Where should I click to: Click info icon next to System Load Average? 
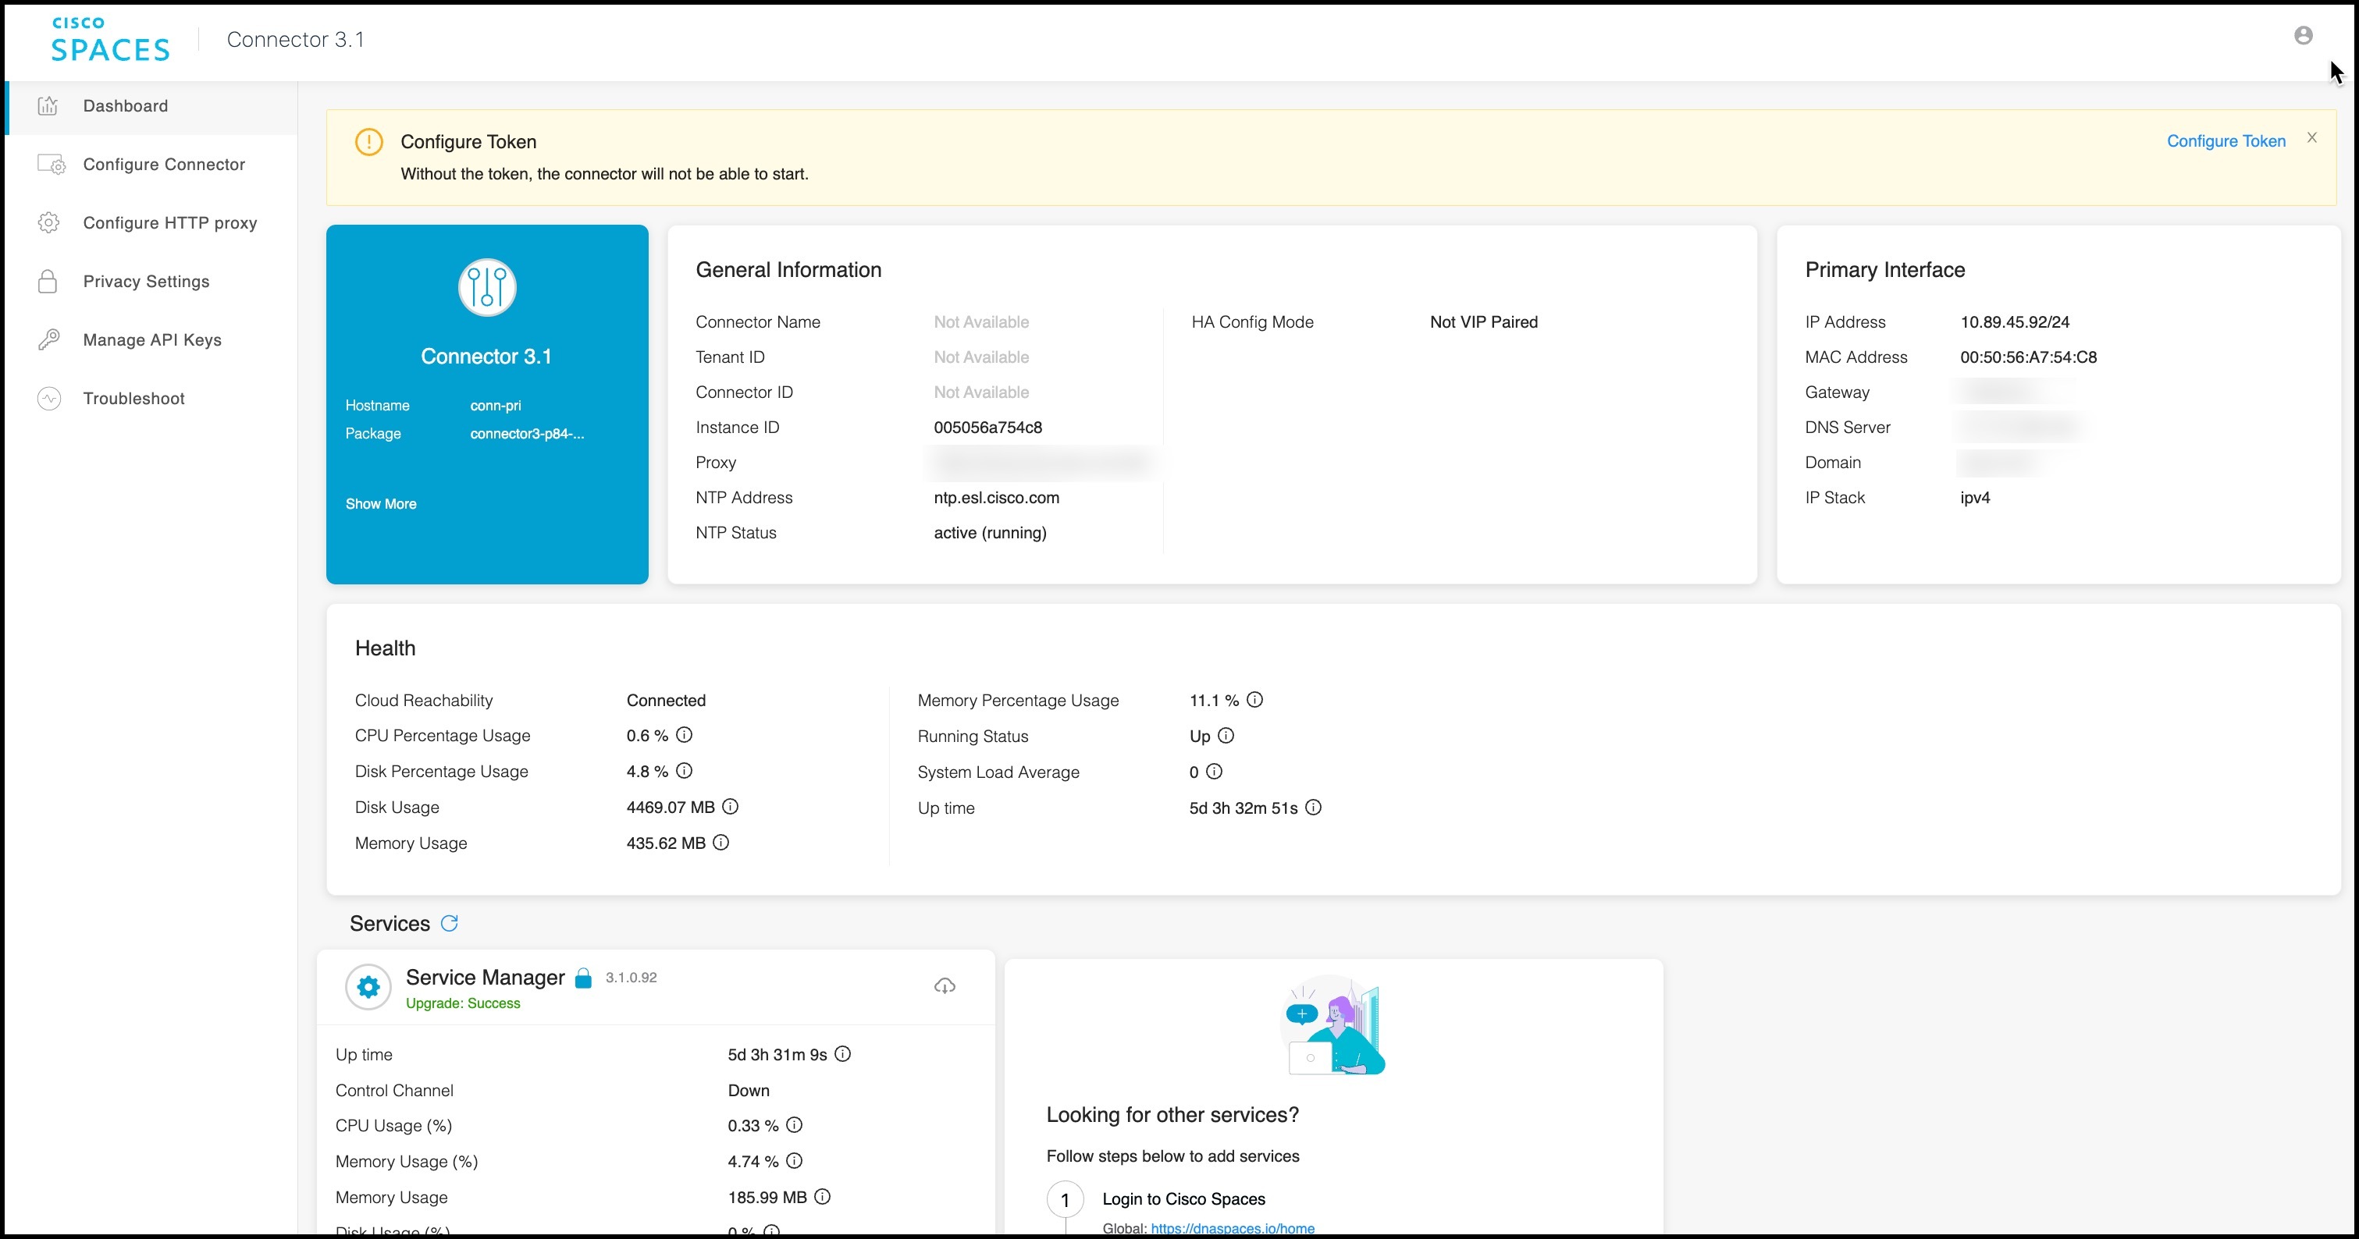tap(1213, 772)
